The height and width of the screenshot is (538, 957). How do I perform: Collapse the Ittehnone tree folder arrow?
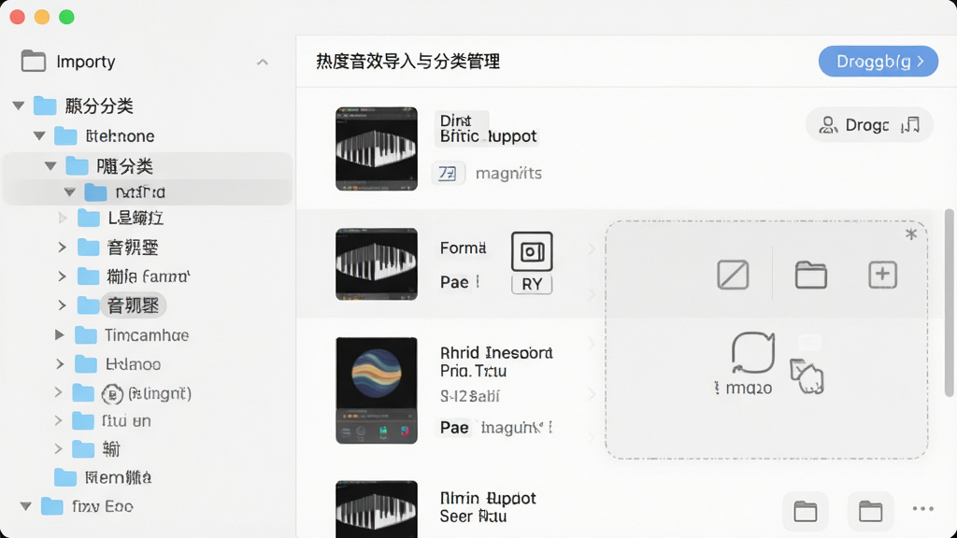click(x=39, y=135)
